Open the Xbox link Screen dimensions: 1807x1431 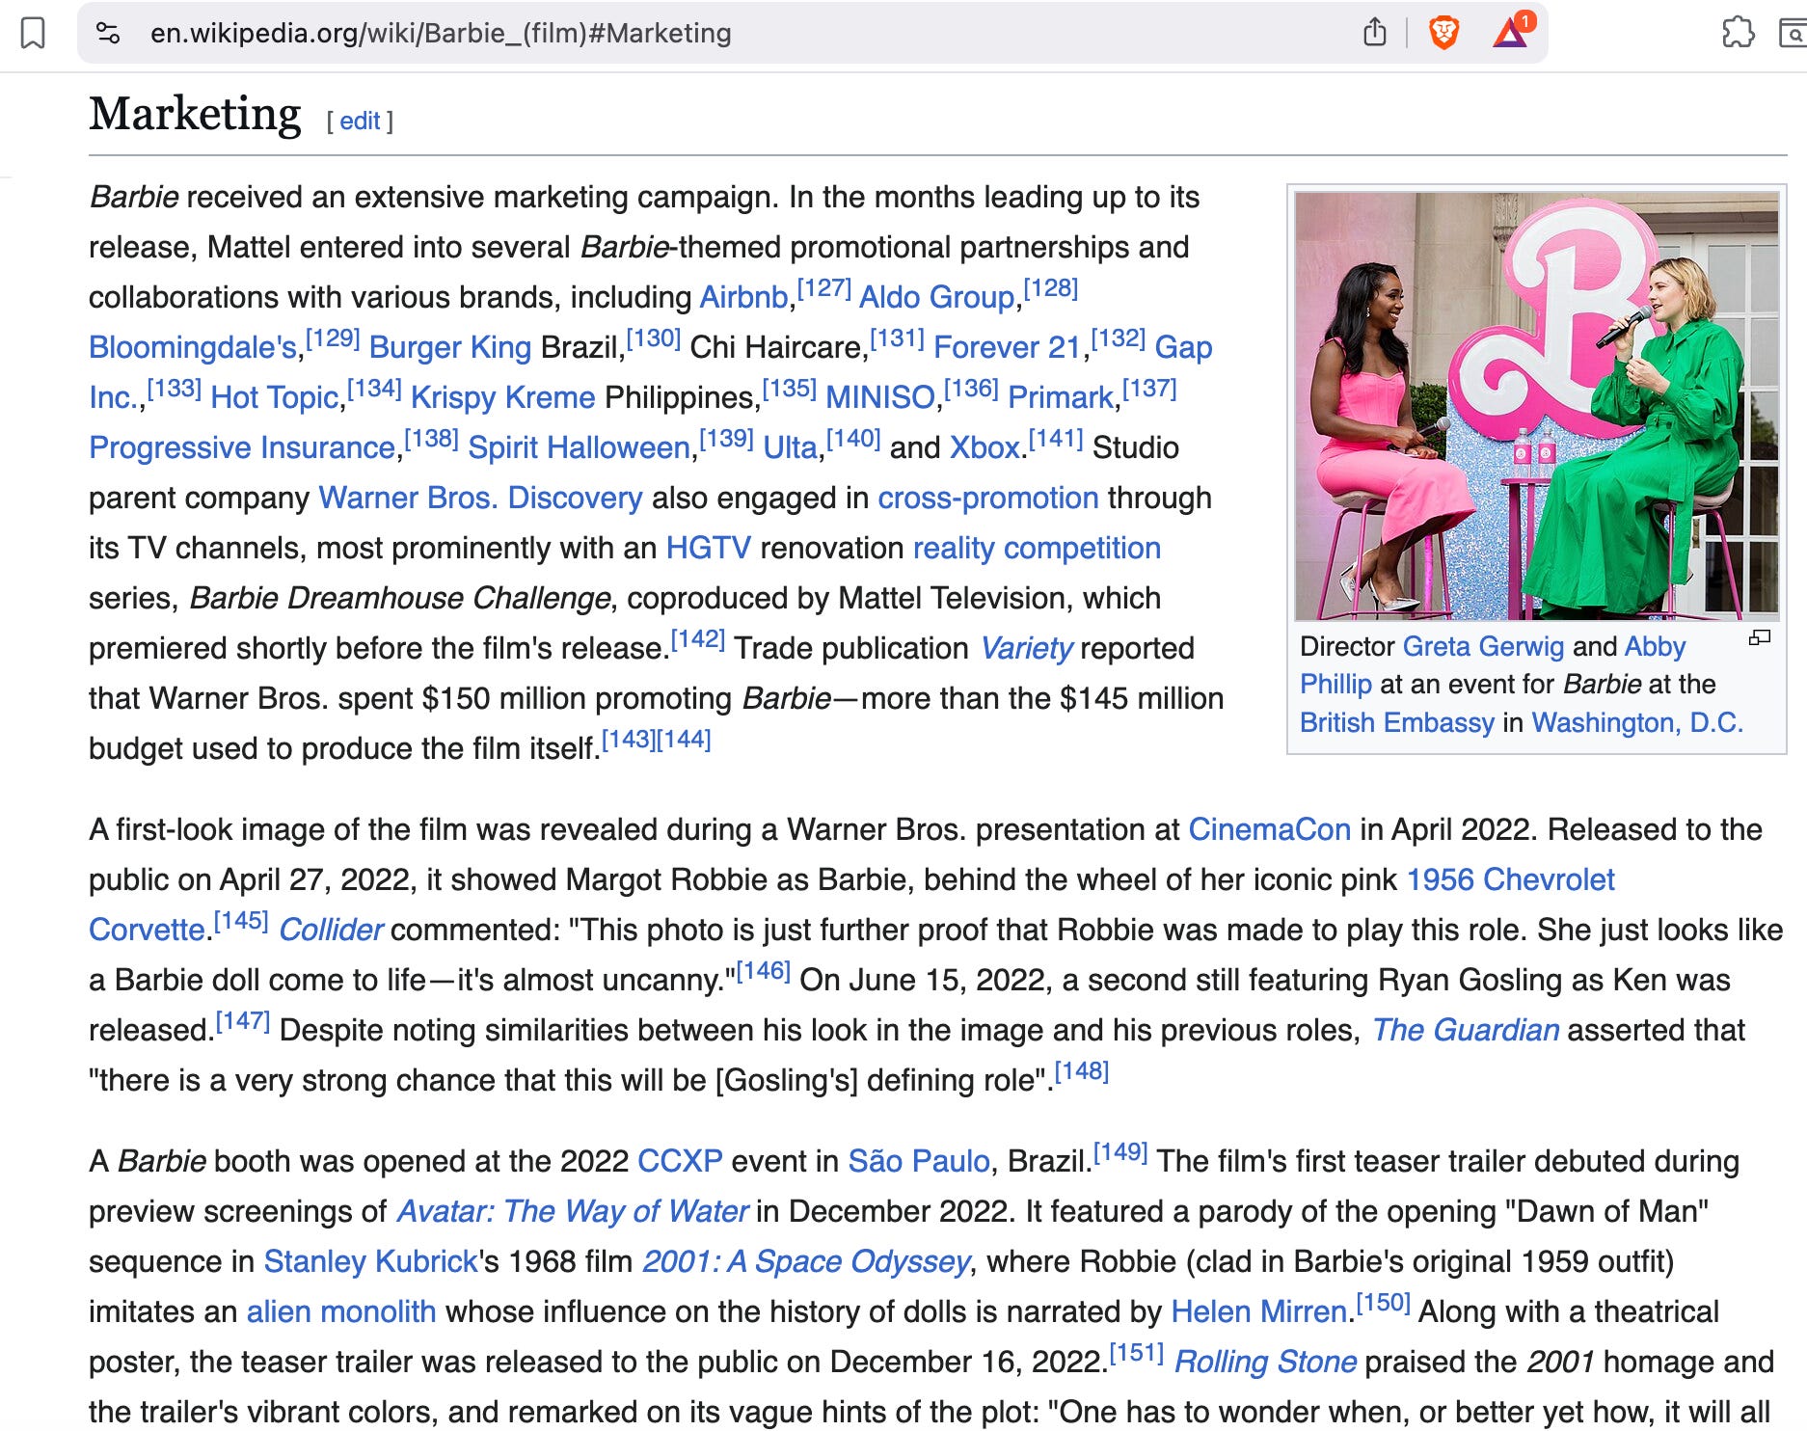[984, 447]
